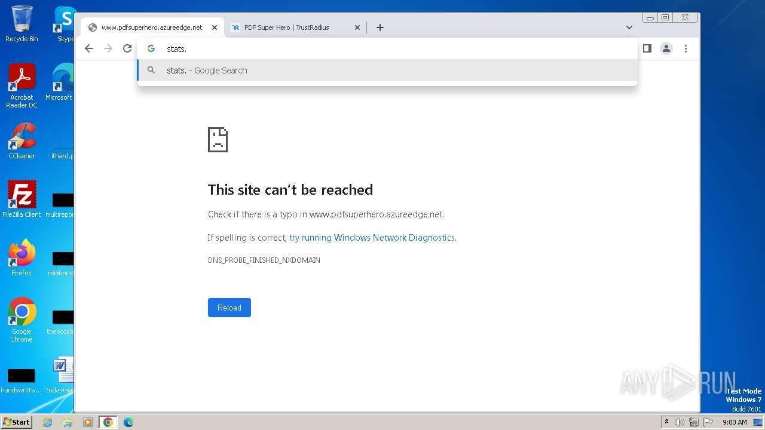This screenshot has width=765, height=430.
Task: Open the handwritten file desktop icon
Action: 22,380
